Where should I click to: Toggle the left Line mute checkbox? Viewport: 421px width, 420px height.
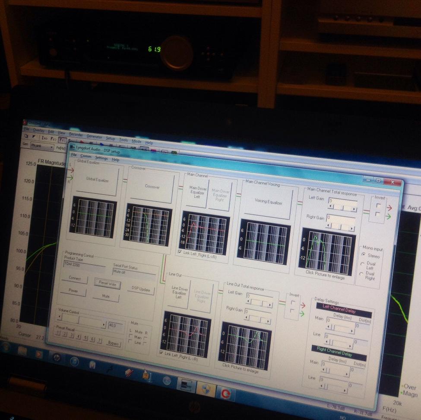(x=130, y=341)
